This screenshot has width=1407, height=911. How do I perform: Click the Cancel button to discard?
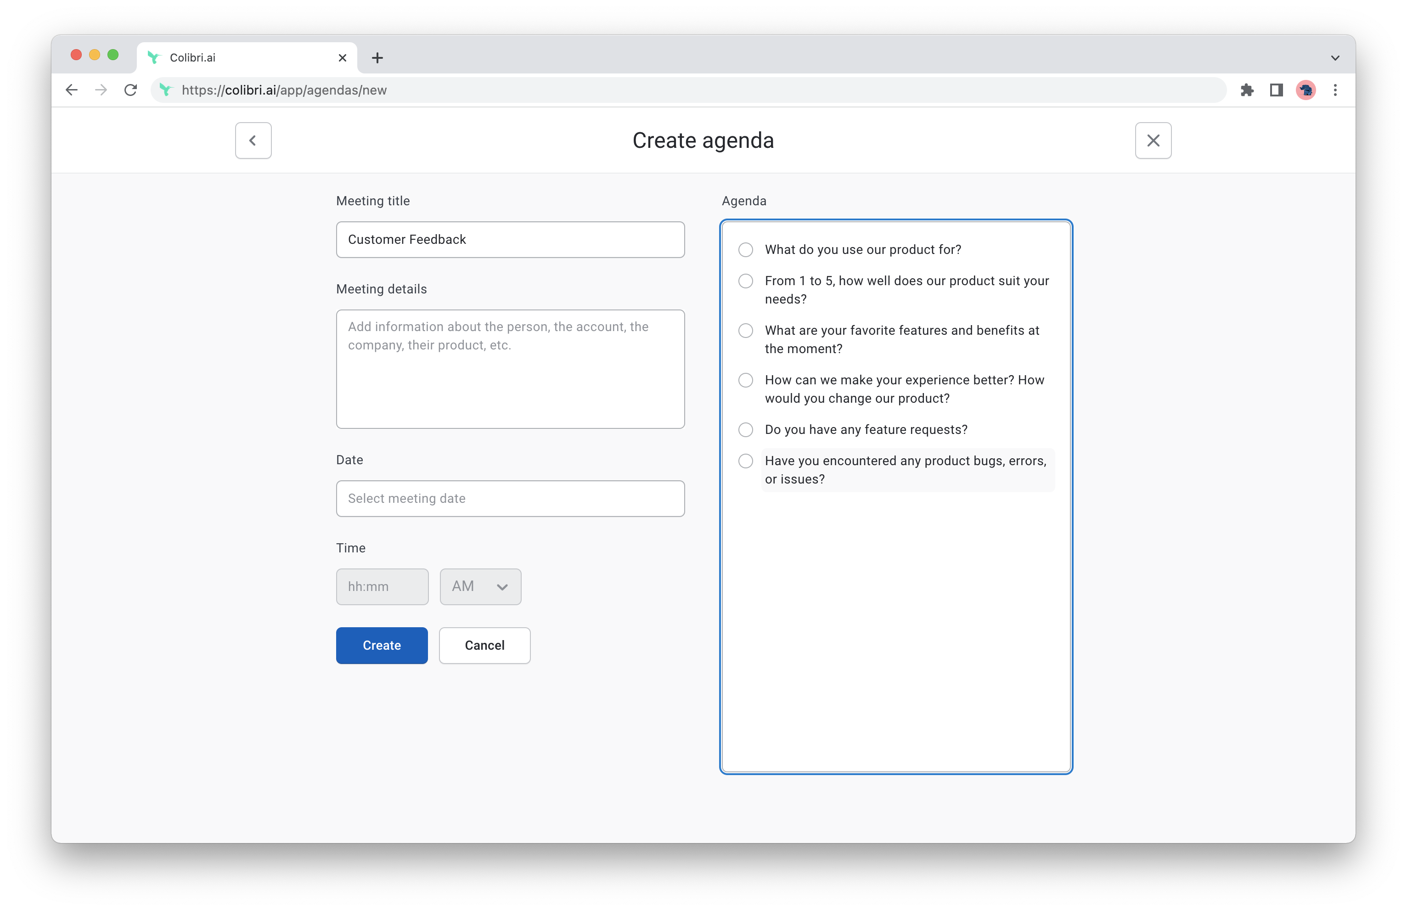[485, 645]
